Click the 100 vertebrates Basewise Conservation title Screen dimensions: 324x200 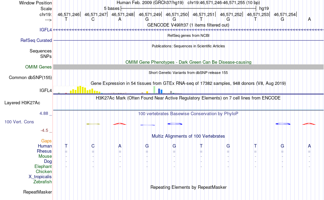tap(188, 113)
